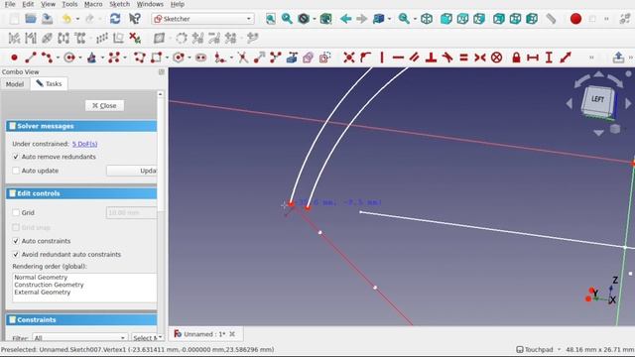Close the Unnamed : 1* document tab

click(232, 334)
